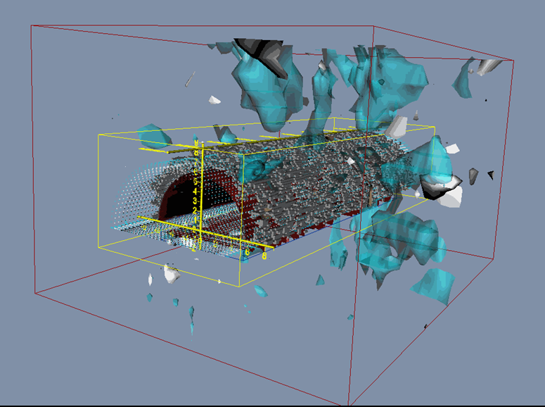This screenshot has width=545, height=407.
Task: Click the yellow axis label 8 on horizontal axis
Action: 264,256
